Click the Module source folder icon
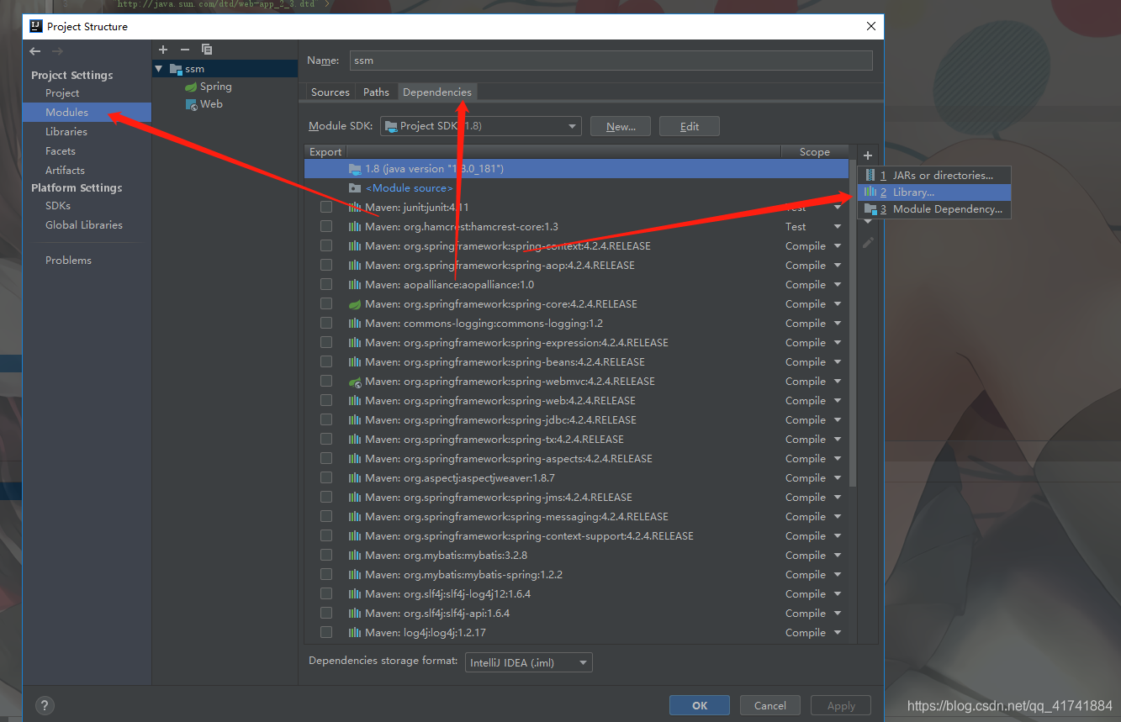Viewport: 1121px width, 722px height. [355, 188]
